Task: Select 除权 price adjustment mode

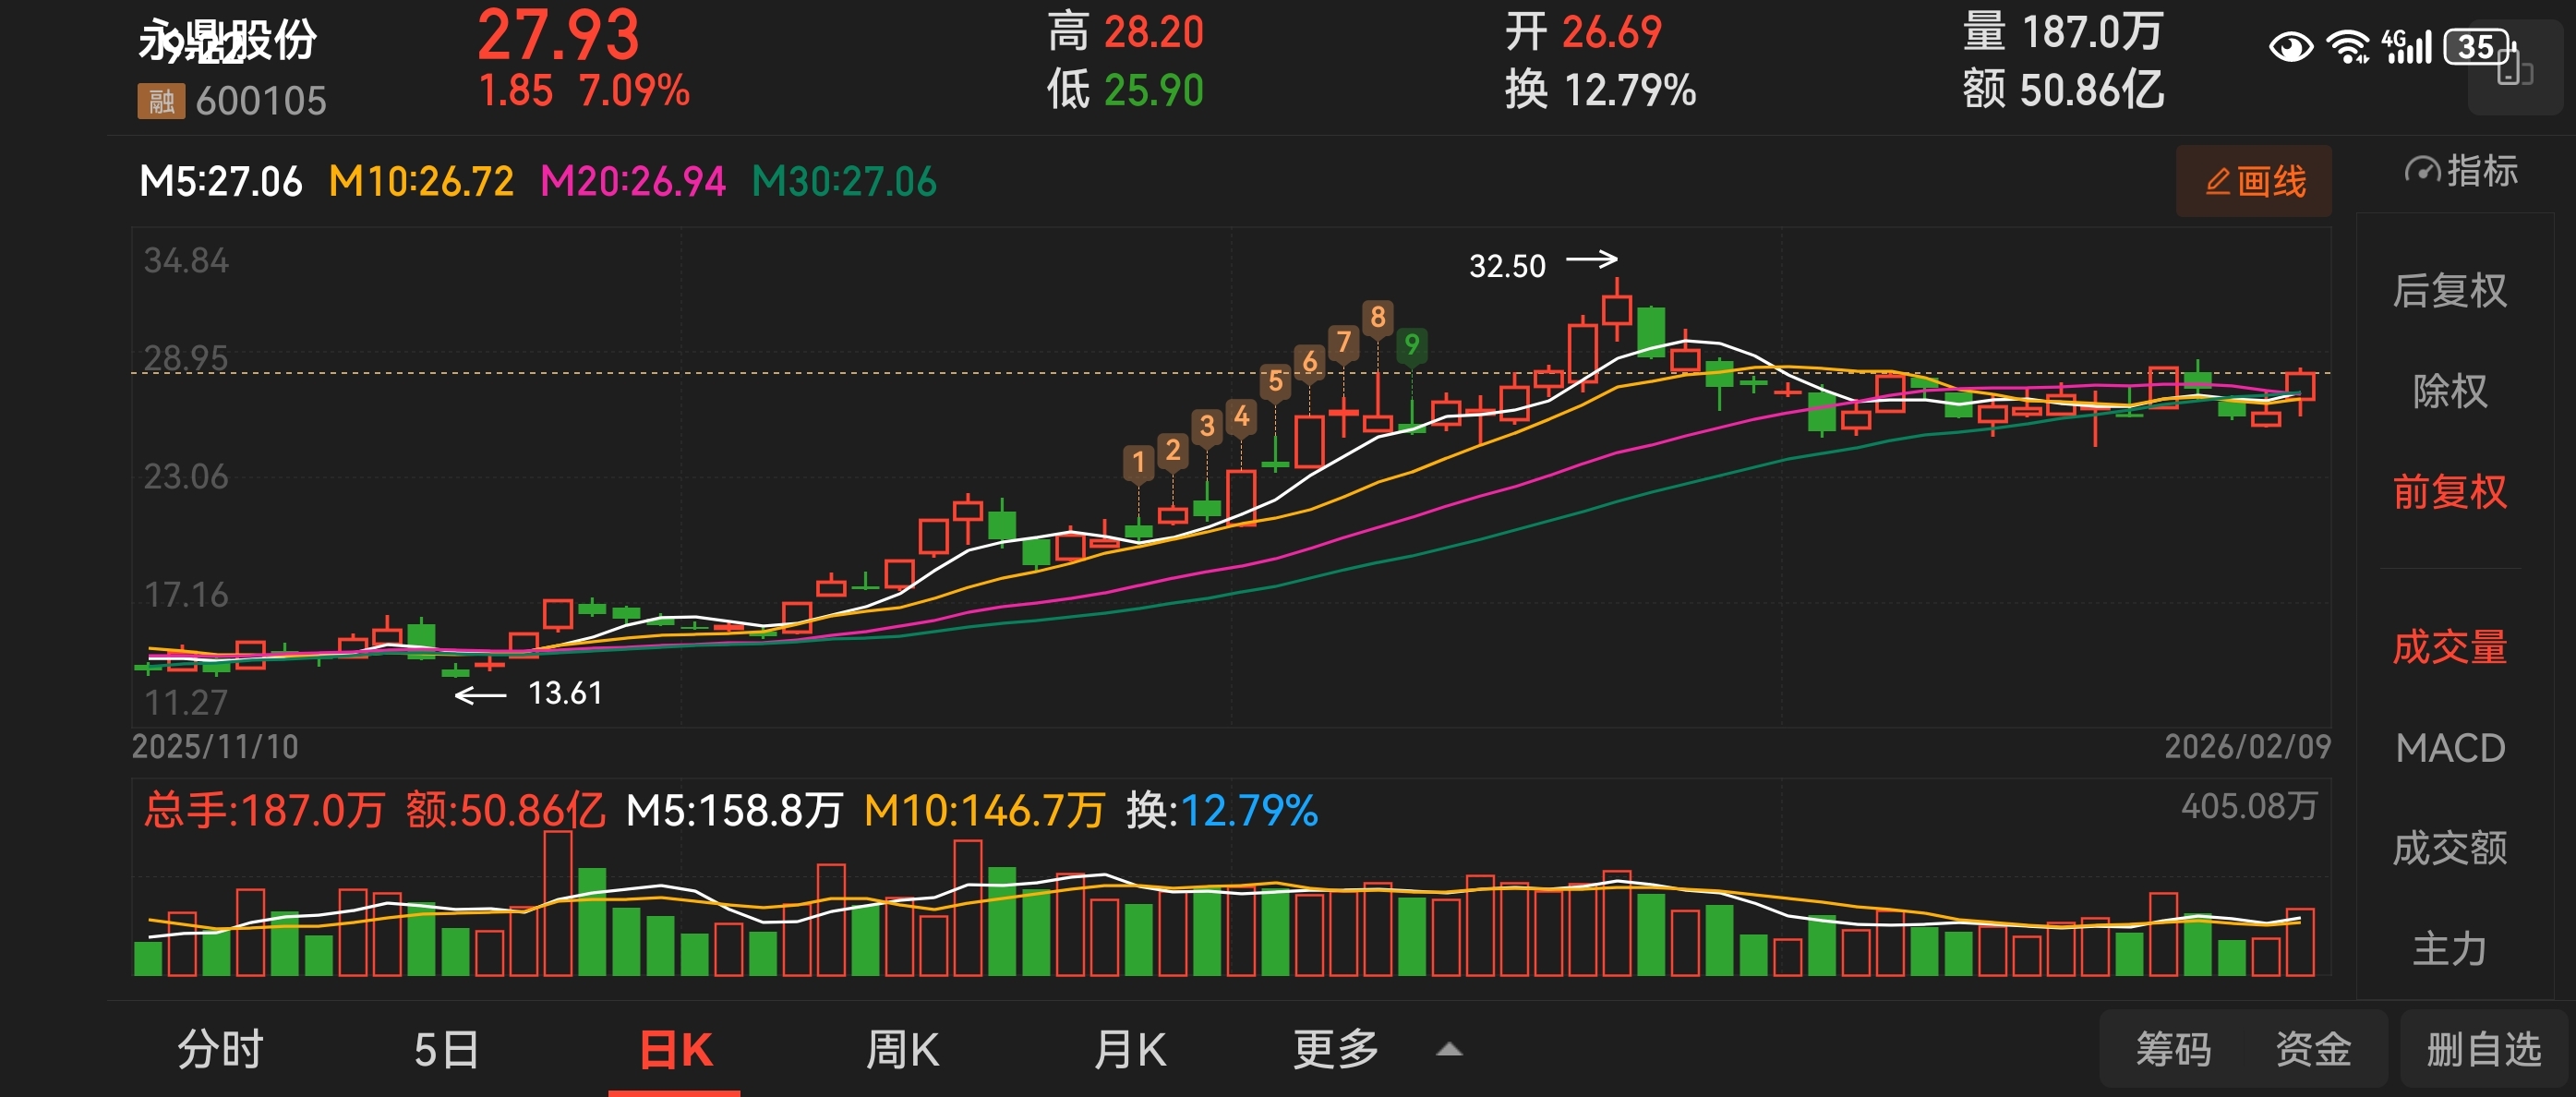Action: pos(2449,391)
